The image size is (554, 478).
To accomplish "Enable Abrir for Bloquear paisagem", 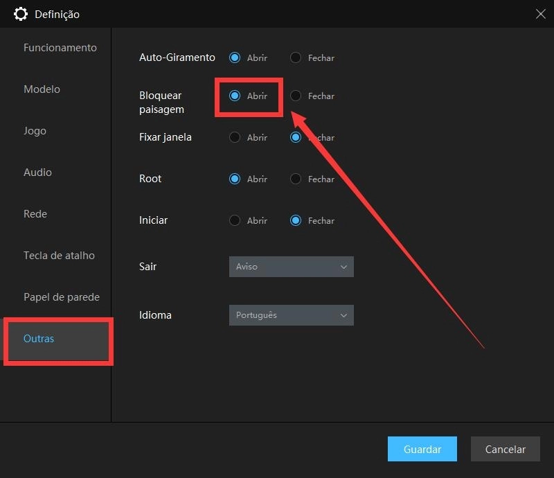I will (x=235, y=96).
